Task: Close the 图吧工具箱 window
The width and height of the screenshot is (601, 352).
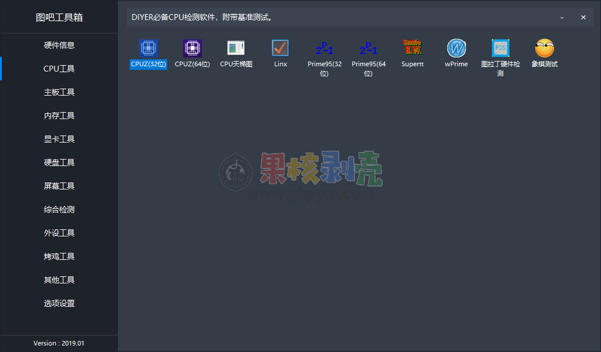Action: tap(583, 18)
